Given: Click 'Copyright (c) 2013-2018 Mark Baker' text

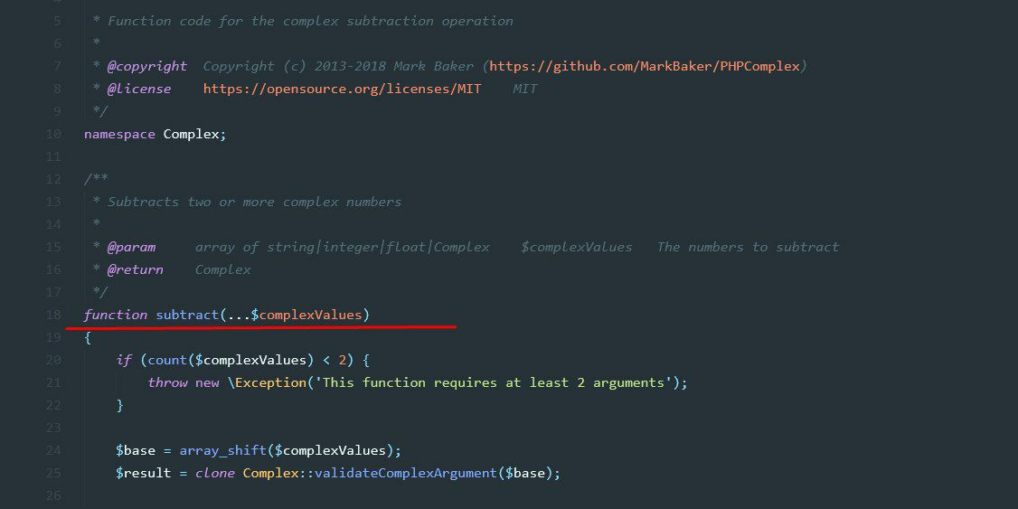Looking at the screenshot, I should [338, 66].
